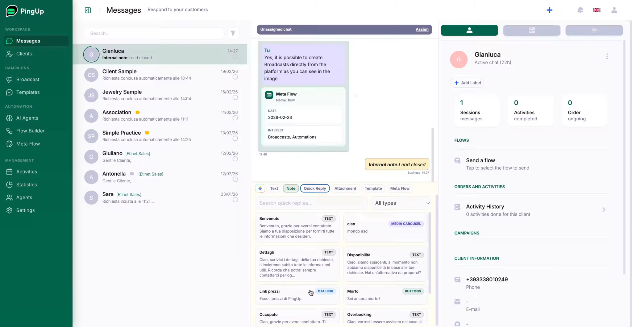Viewport: 632px width, 327px height.
Task: Open the user profile icon in header
Action: click(614, 10)
